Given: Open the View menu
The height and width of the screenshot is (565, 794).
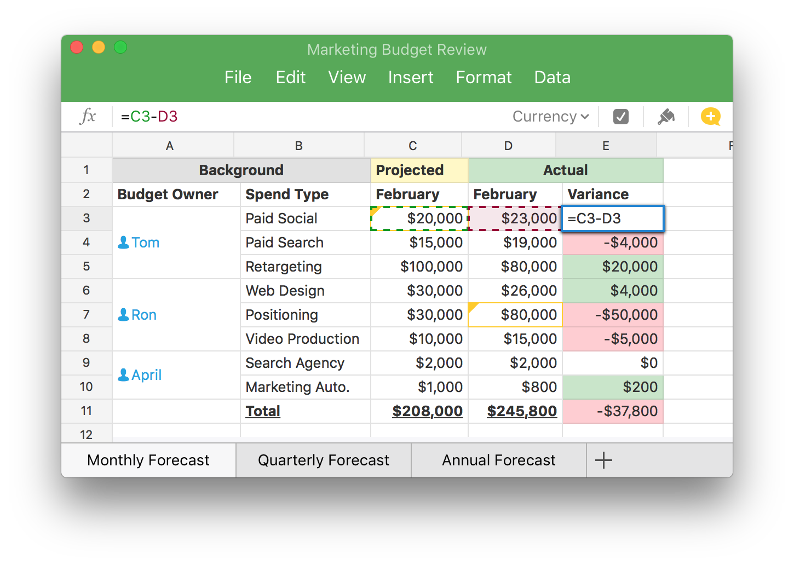Looking at the screenshot, I should pyautogui.click(x=347, y=77).
